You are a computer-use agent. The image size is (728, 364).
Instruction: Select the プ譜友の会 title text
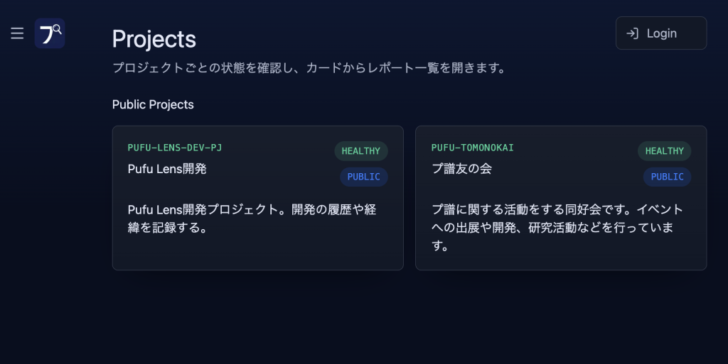(x=461, y=169)
